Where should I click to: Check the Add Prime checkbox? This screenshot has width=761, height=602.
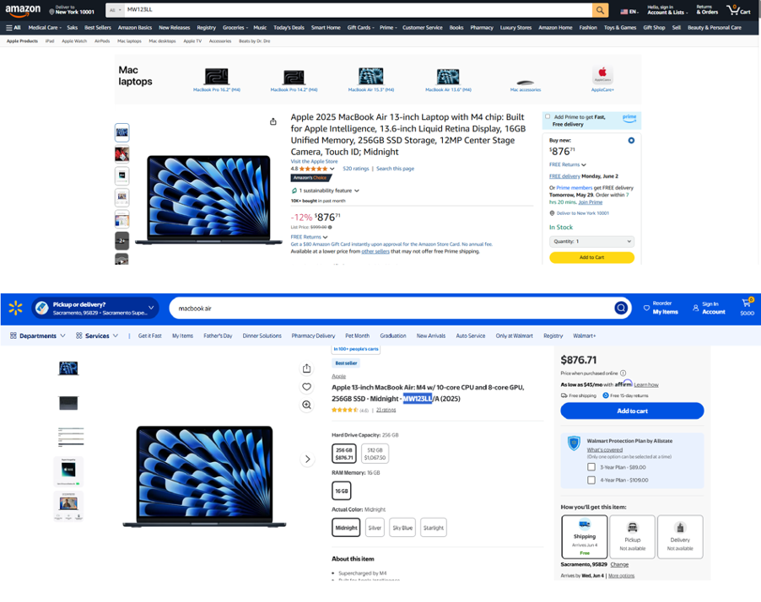[x=548, y=116]
